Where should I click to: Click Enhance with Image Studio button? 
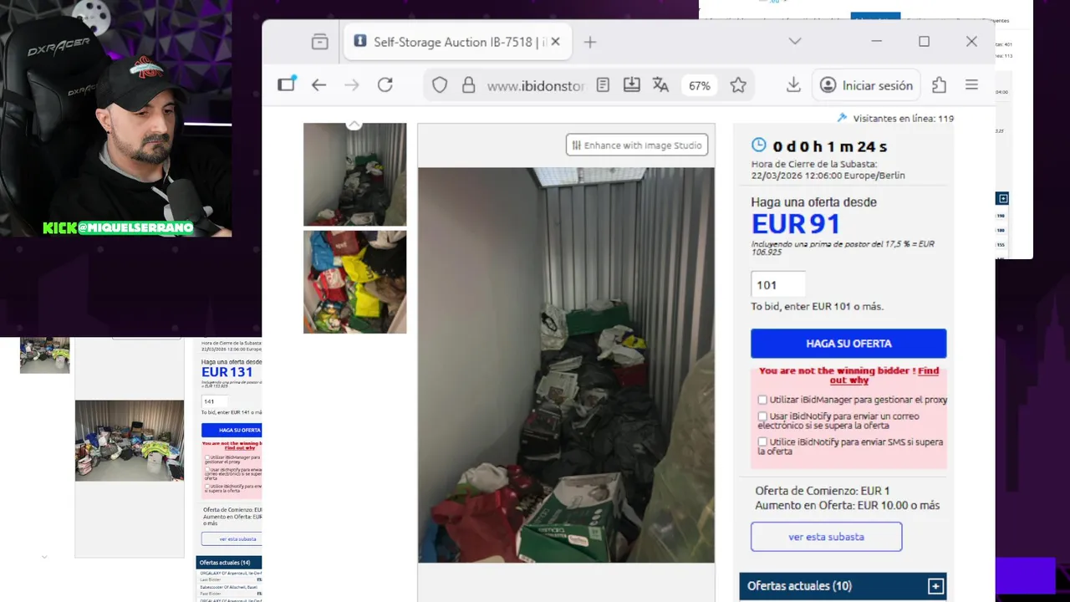637,145
